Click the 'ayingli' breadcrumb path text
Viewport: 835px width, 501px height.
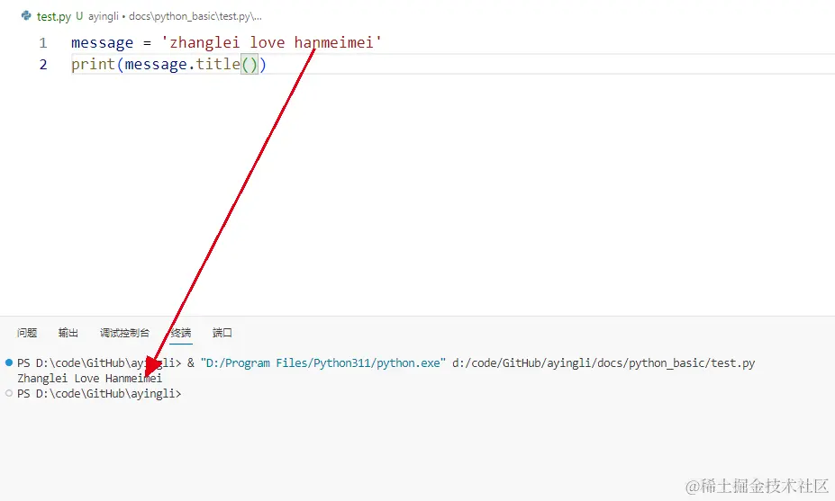(104, 16)
